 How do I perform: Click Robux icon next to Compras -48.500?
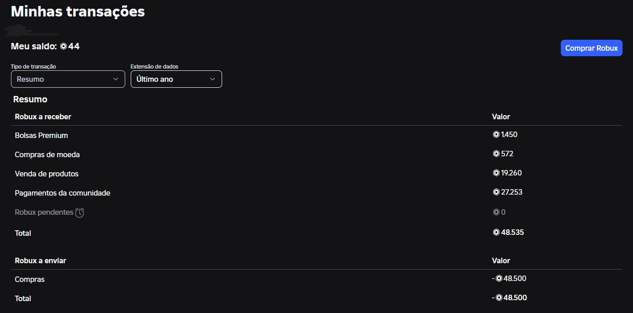[x=499, y=278]
